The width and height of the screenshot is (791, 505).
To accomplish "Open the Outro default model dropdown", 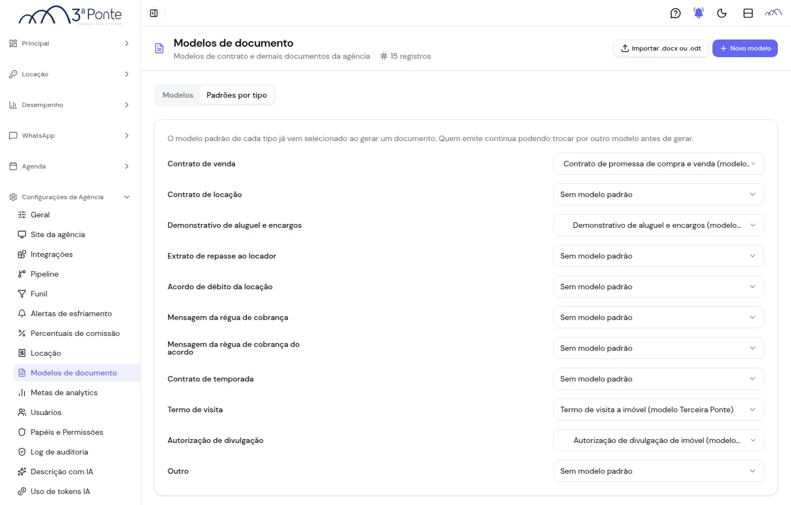I will (658, 471).
